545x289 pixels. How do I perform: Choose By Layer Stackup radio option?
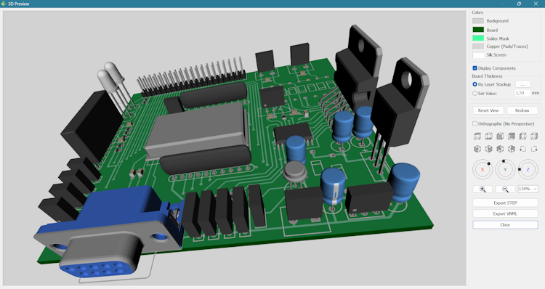pos(475,84)
